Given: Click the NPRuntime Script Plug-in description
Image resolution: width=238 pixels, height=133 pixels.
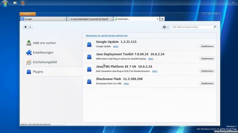Looking at the screenshot, I should click(121, 59).
